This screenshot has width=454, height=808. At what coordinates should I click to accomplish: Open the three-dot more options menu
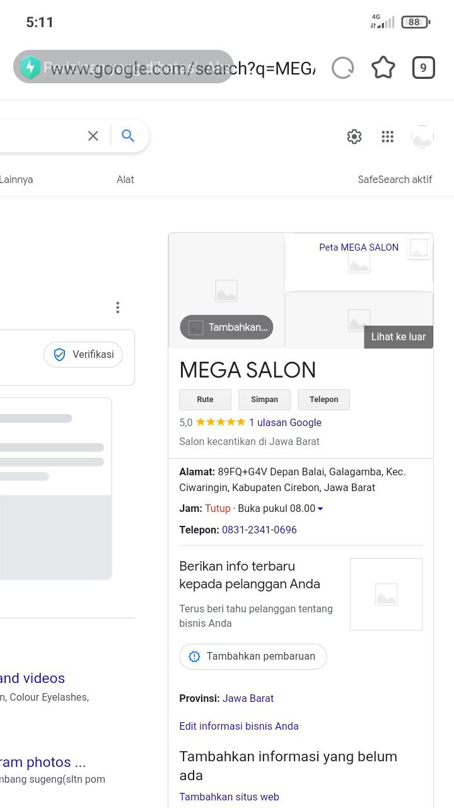[117, 307]
